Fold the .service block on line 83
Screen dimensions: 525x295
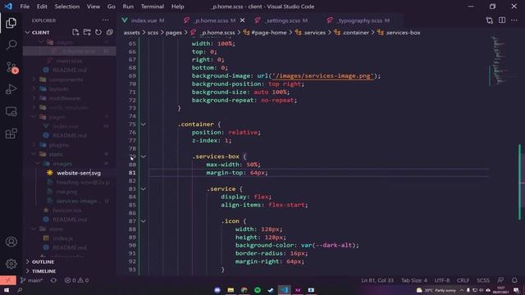[144, 189]
